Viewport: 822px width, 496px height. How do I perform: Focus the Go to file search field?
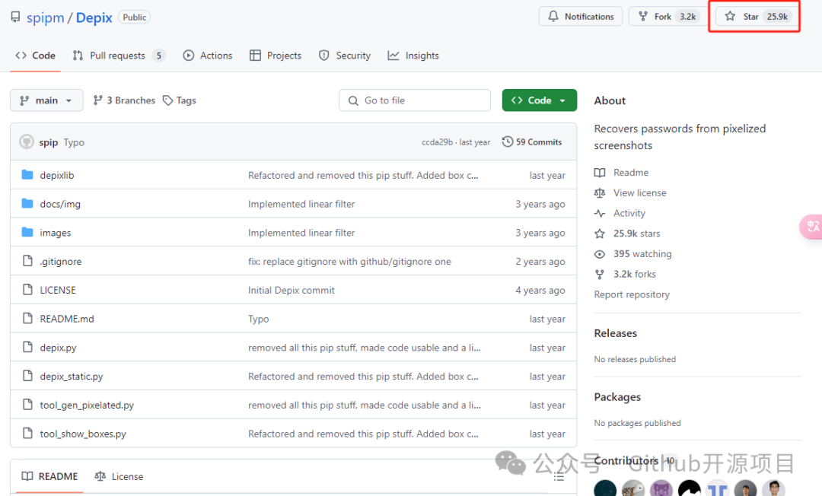(x=415, y=100)
